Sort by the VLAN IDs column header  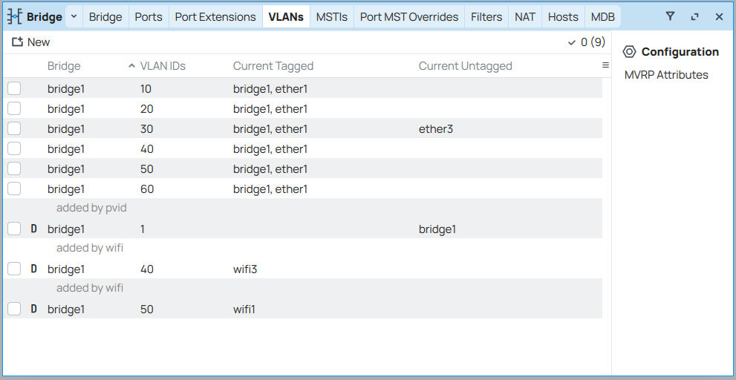[x=163, y=66]
